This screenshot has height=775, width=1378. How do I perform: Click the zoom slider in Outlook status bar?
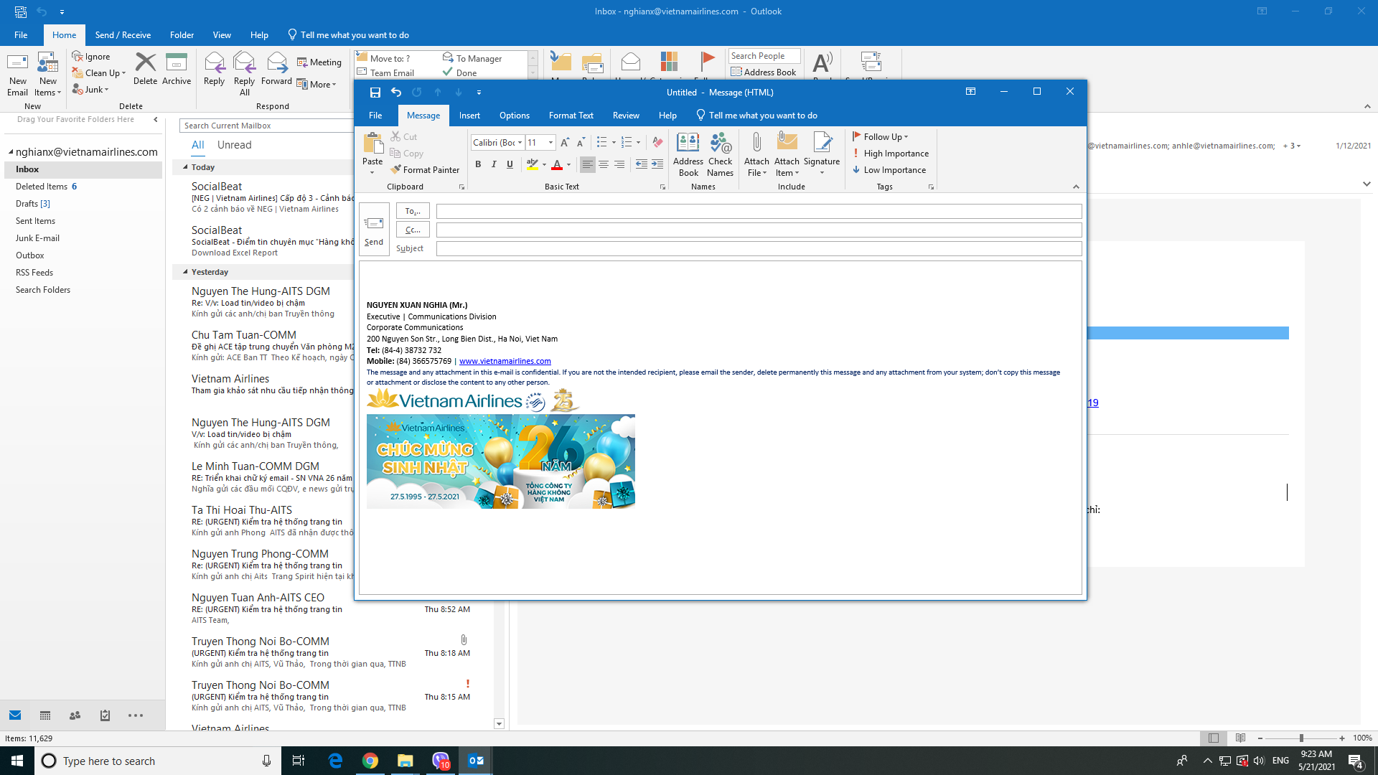point(1301,738)
